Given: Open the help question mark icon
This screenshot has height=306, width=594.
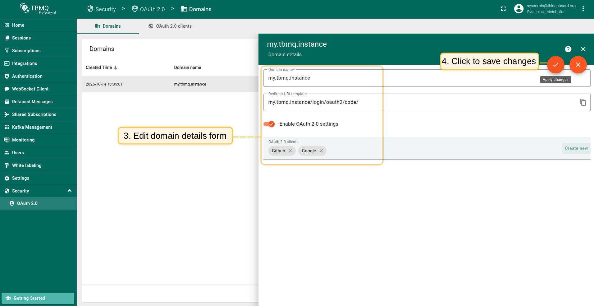Looking at the screenshot, I should point(568,49).
